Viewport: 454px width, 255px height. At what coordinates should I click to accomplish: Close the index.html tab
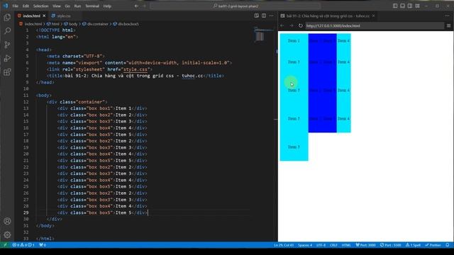pyautogui.click(x=44, y=16)
